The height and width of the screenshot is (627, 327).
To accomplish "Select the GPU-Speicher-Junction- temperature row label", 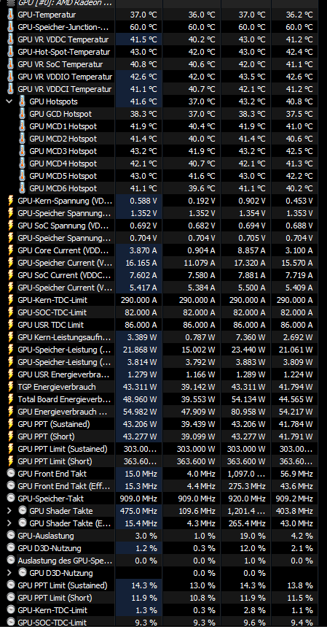I will coord(63,27).
